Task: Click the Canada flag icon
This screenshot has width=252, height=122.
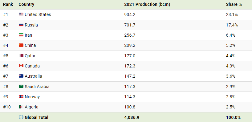Action: click(x=21, y=66)
